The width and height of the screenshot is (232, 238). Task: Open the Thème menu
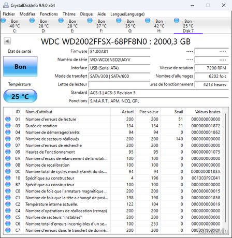pos(69,14)
